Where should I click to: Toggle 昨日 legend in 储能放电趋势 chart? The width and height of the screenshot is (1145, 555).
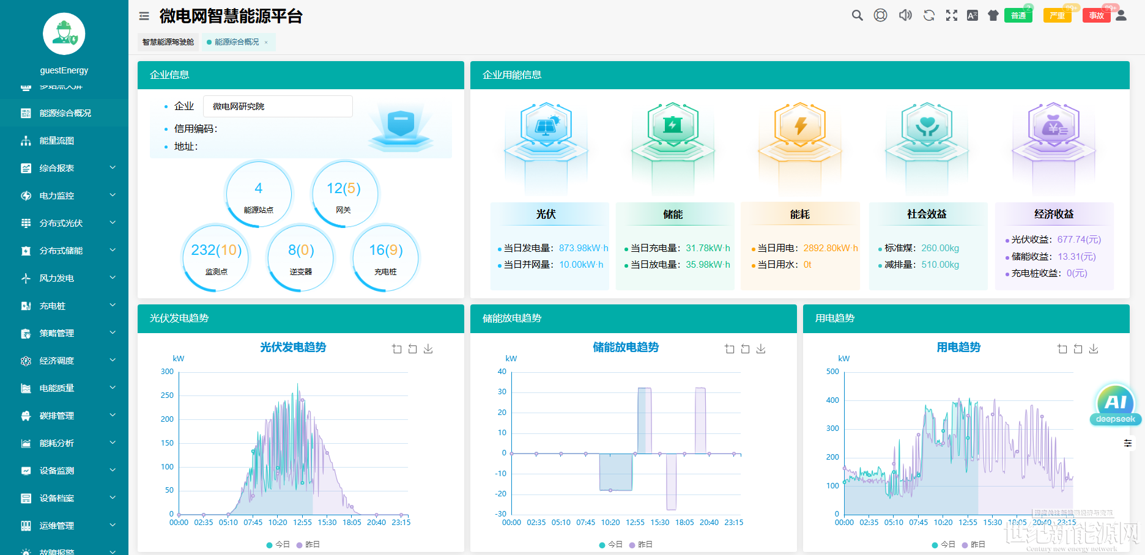(640, 545)
